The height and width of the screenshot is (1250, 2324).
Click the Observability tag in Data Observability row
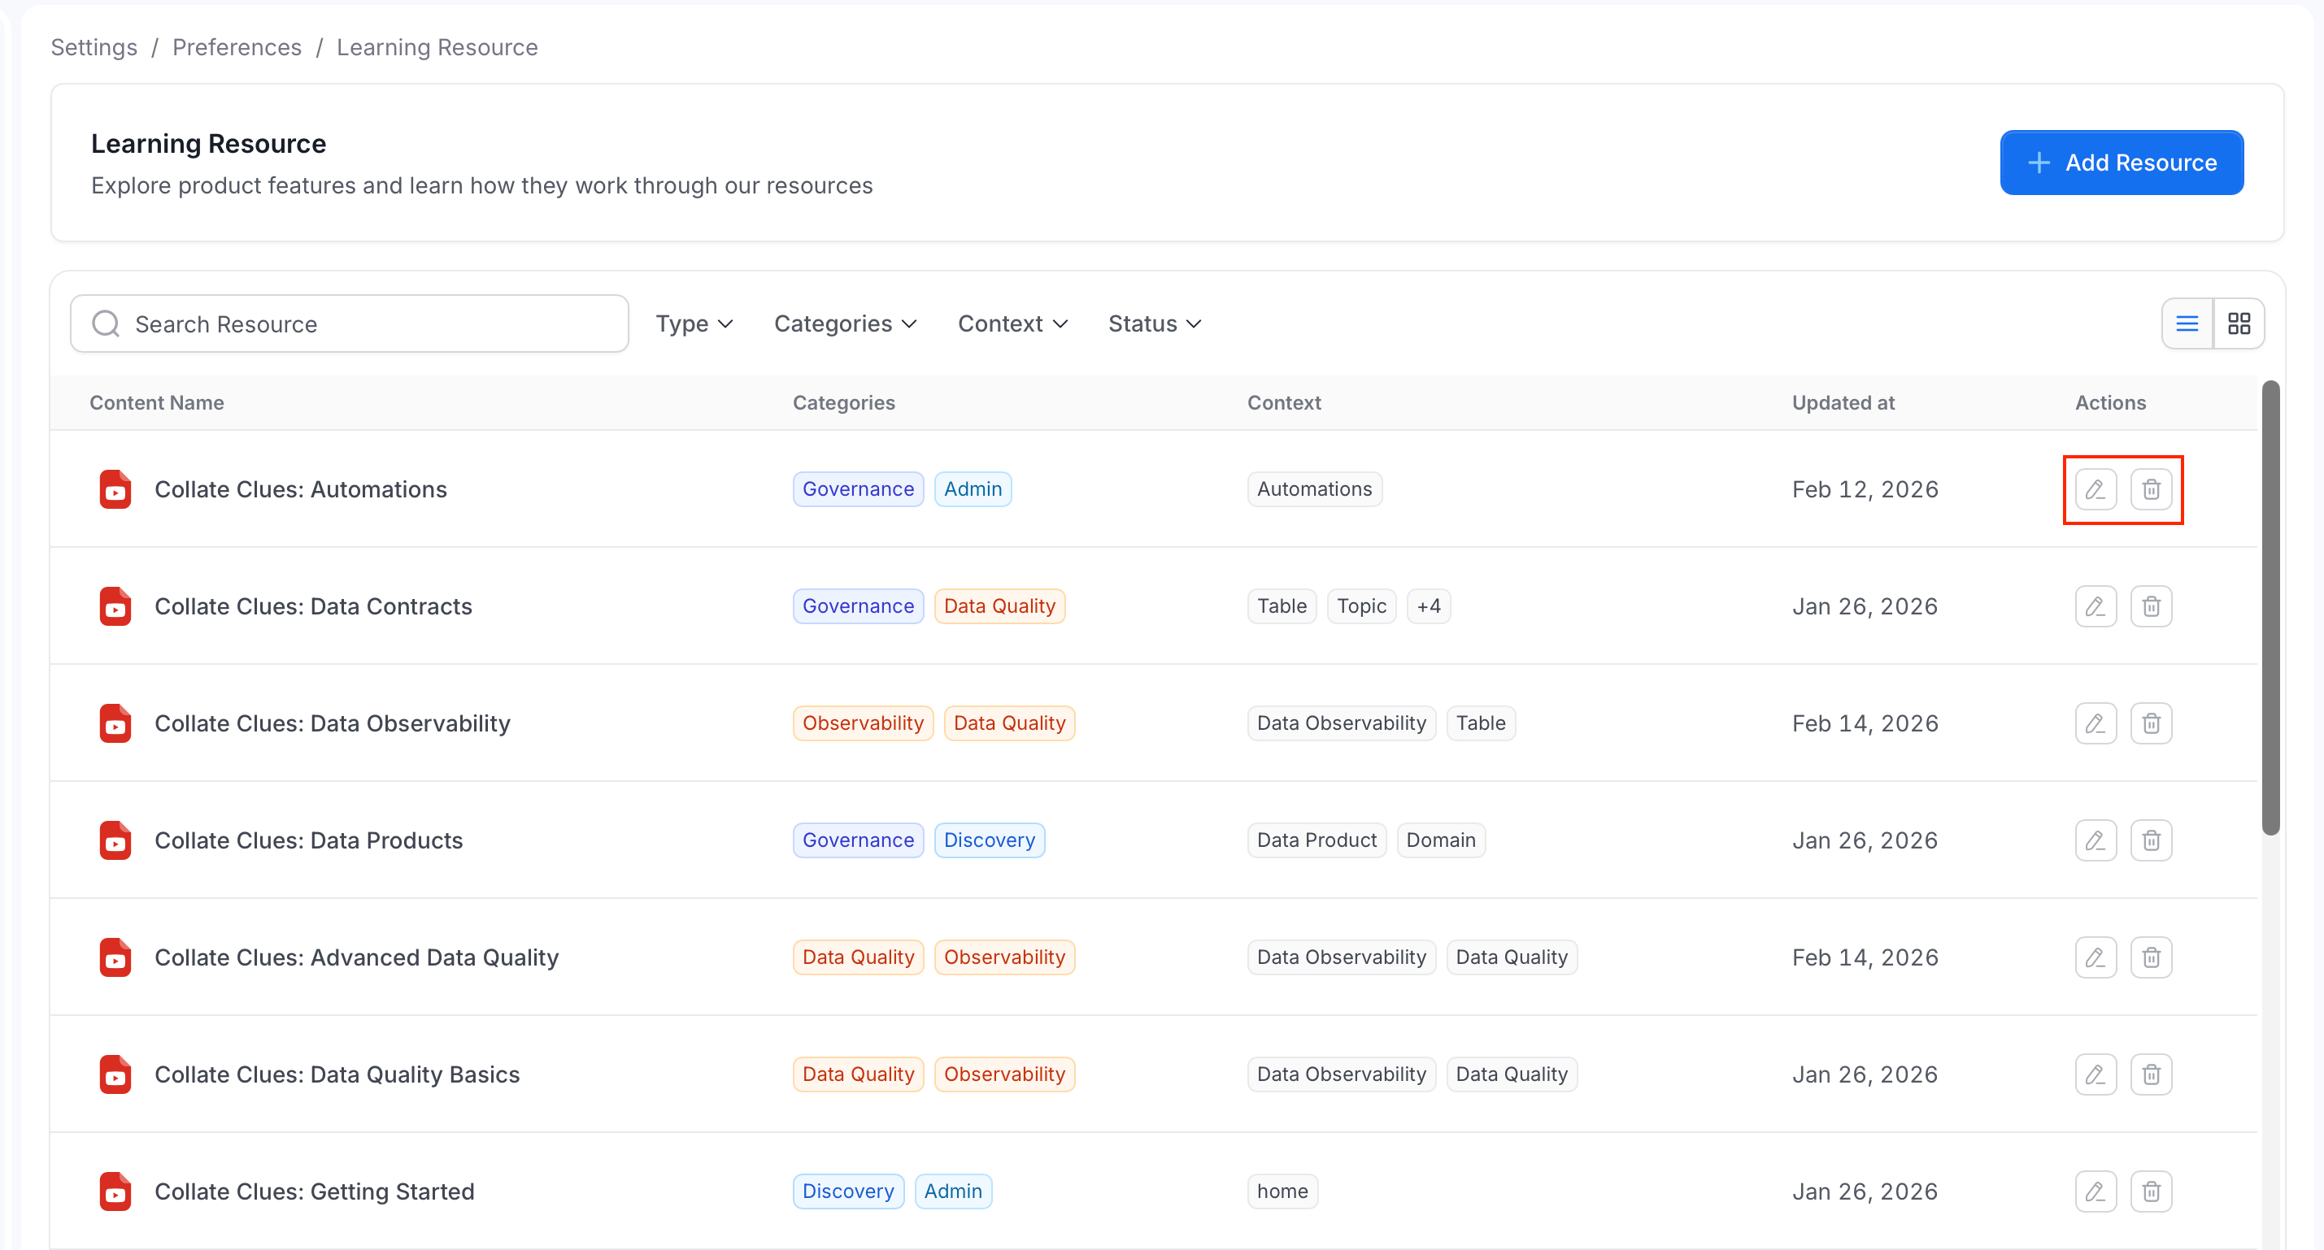click(x=863, y=723)
